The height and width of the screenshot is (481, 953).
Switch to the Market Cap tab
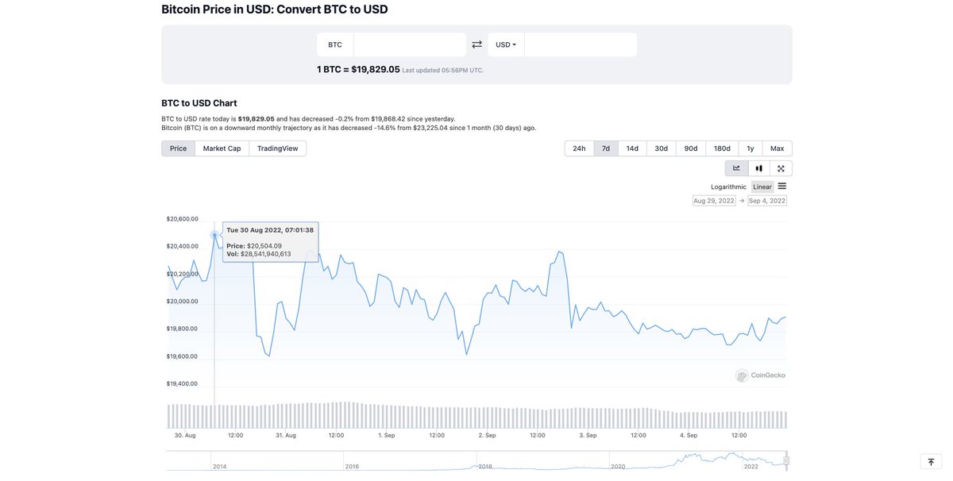[x=222, y=148]
